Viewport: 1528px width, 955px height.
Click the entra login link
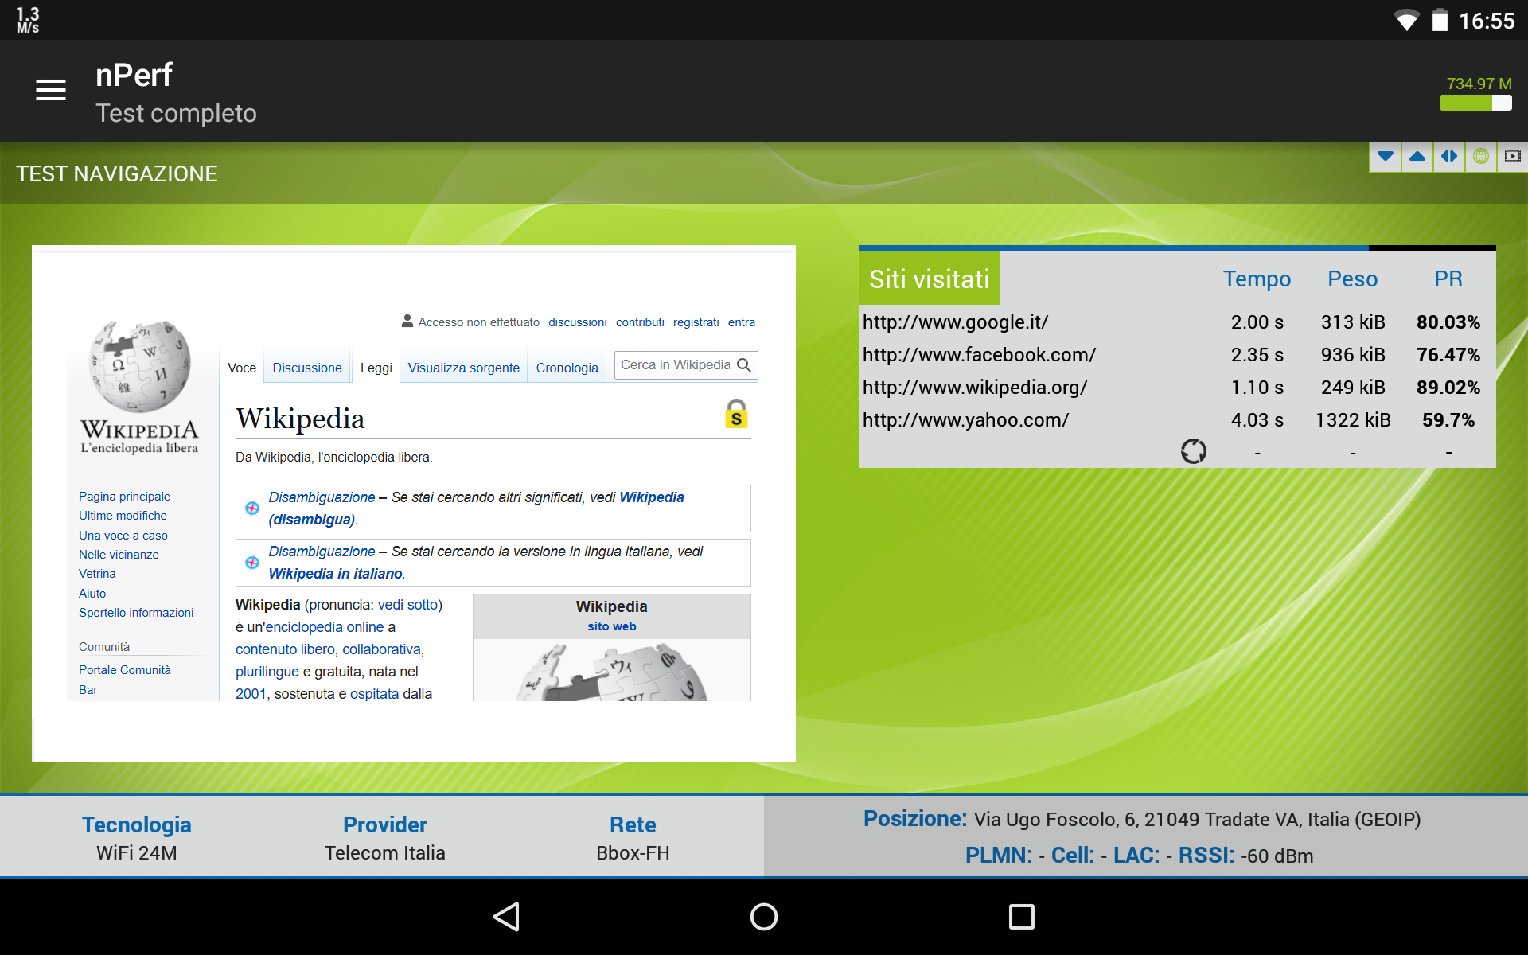click(741, 322)
